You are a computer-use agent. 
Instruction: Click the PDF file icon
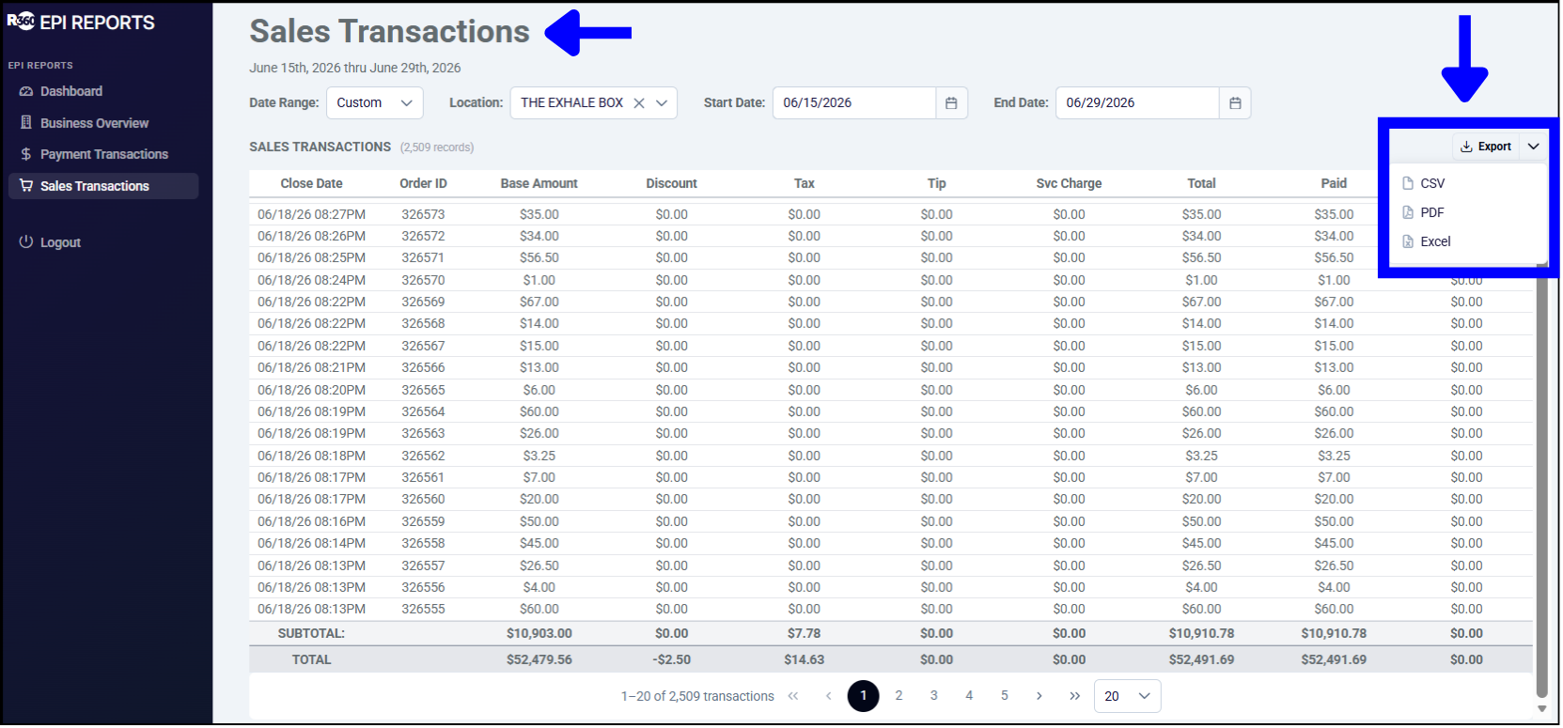(x=1408, y=212)
